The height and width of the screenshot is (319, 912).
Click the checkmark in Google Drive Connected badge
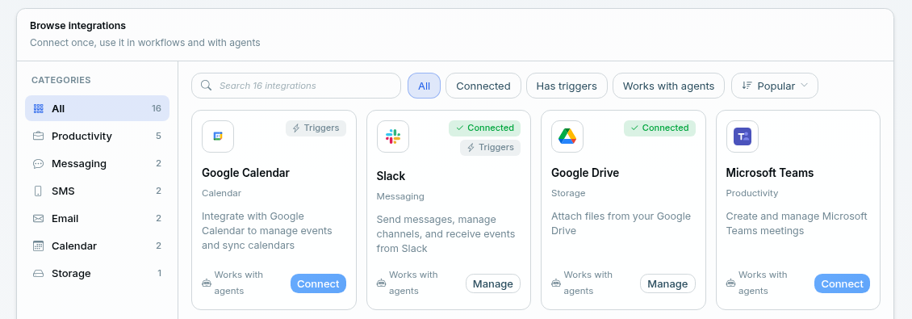634,128
